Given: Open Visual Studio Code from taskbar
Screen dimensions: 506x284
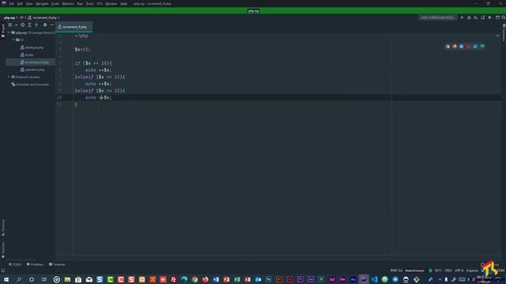Looking at the screenshot, I should click(374, 279).
